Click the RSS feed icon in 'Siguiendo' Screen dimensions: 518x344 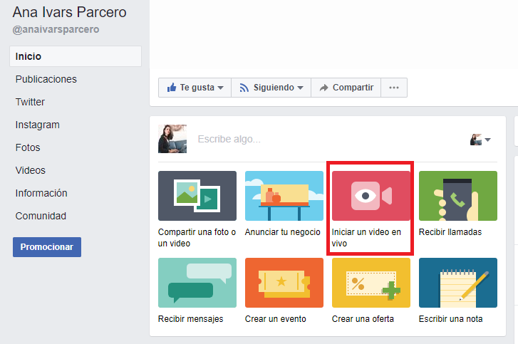pos(244,88)
